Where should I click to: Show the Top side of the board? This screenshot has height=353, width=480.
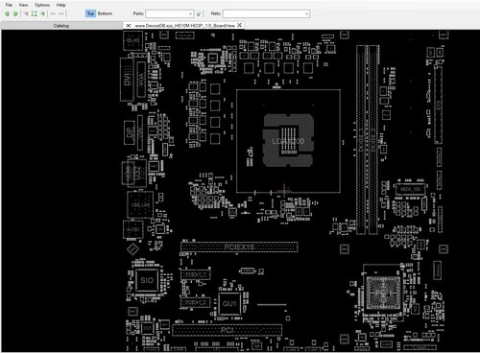pos(90,13)
